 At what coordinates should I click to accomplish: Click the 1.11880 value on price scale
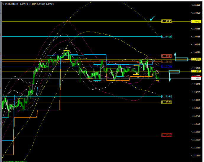click(196, 156)
